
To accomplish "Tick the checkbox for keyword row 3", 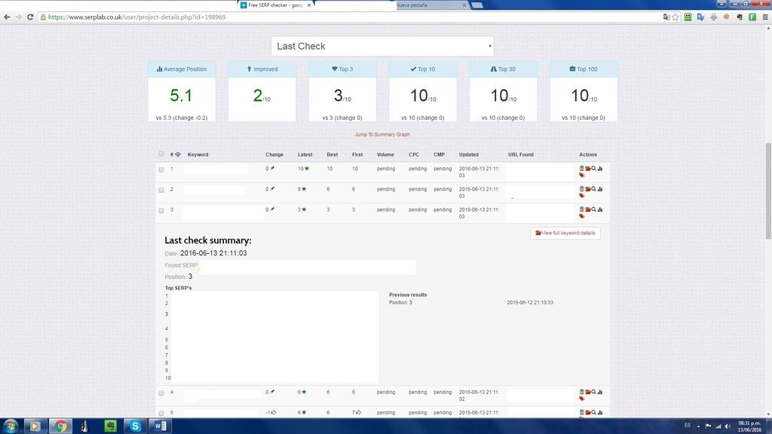I will [161, 211].
